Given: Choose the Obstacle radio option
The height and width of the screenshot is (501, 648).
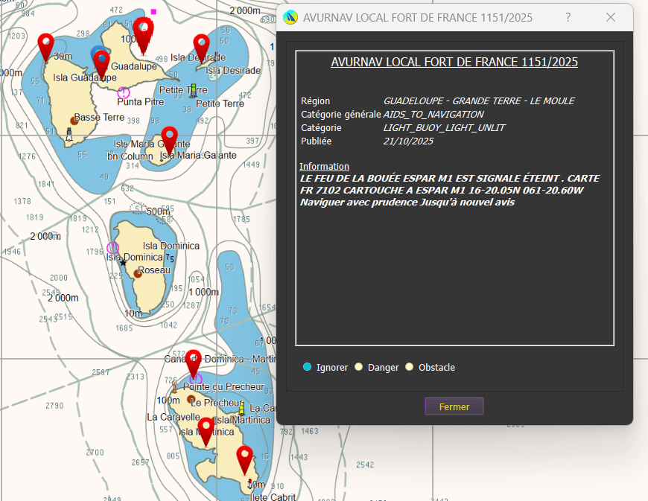Looking at the screenshot, I should (410, 367).
